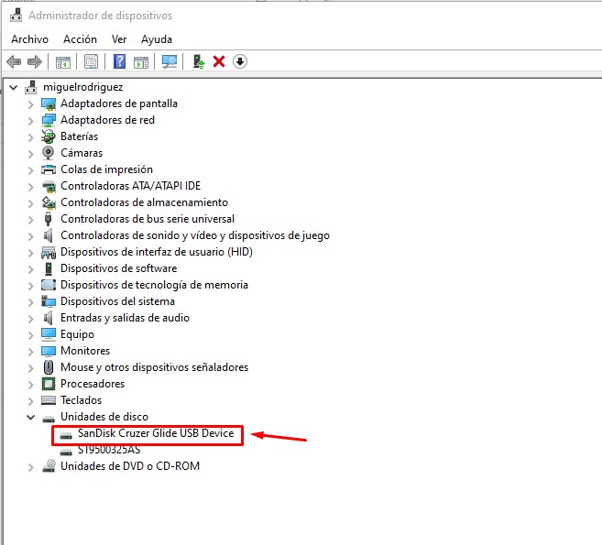Screen dimensions: 602x545
Task: Click the Controladoras ATA/ATAPI IDE icon
Action: click(49, 186)
